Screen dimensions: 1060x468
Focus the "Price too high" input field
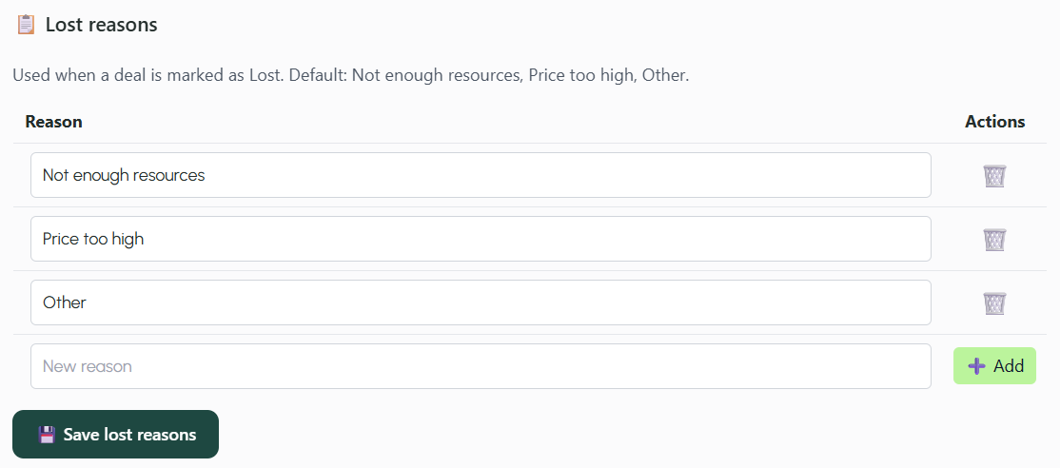481,239
